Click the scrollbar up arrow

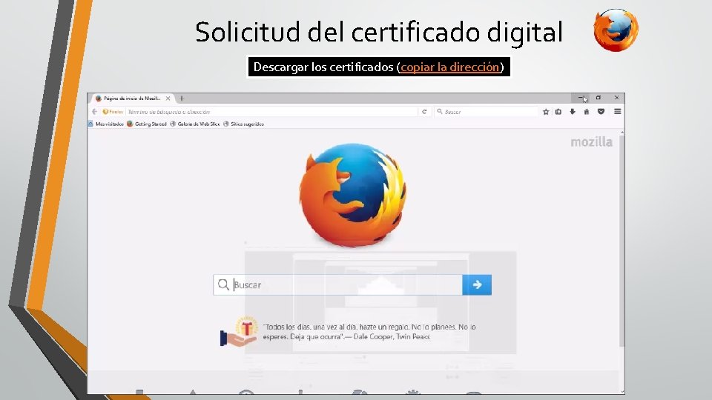[x=622, y=133]
